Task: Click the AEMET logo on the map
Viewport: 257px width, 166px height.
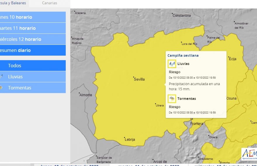Action: click(x=249, y=154)
